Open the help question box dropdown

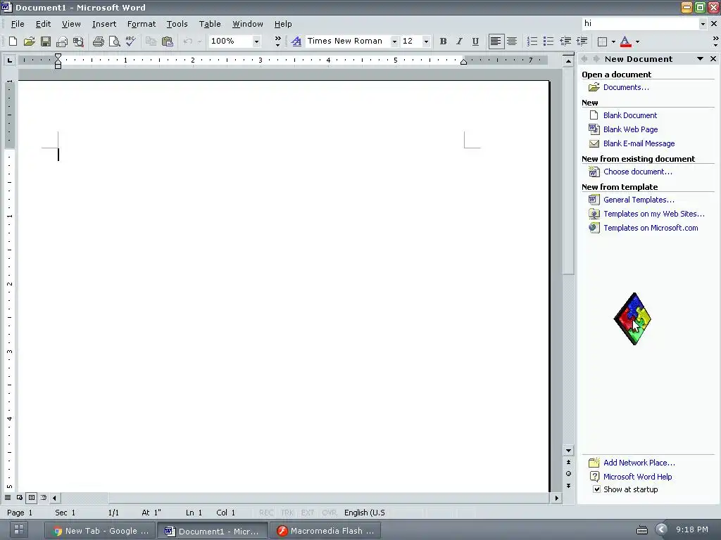703,23
